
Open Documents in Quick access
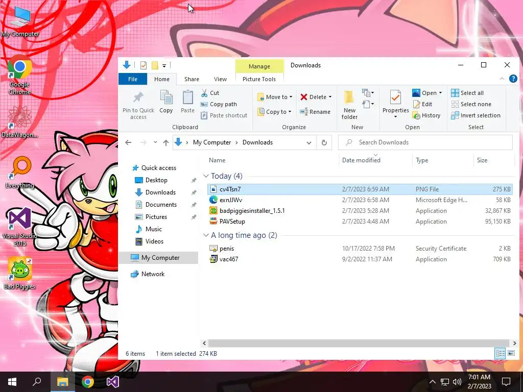pyautogui.click(x=161, y=205)
